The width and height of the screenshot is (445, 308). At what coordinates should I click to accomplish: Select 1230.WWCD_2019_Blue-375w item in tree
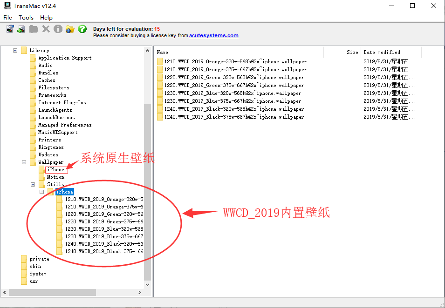coord(104,237)
